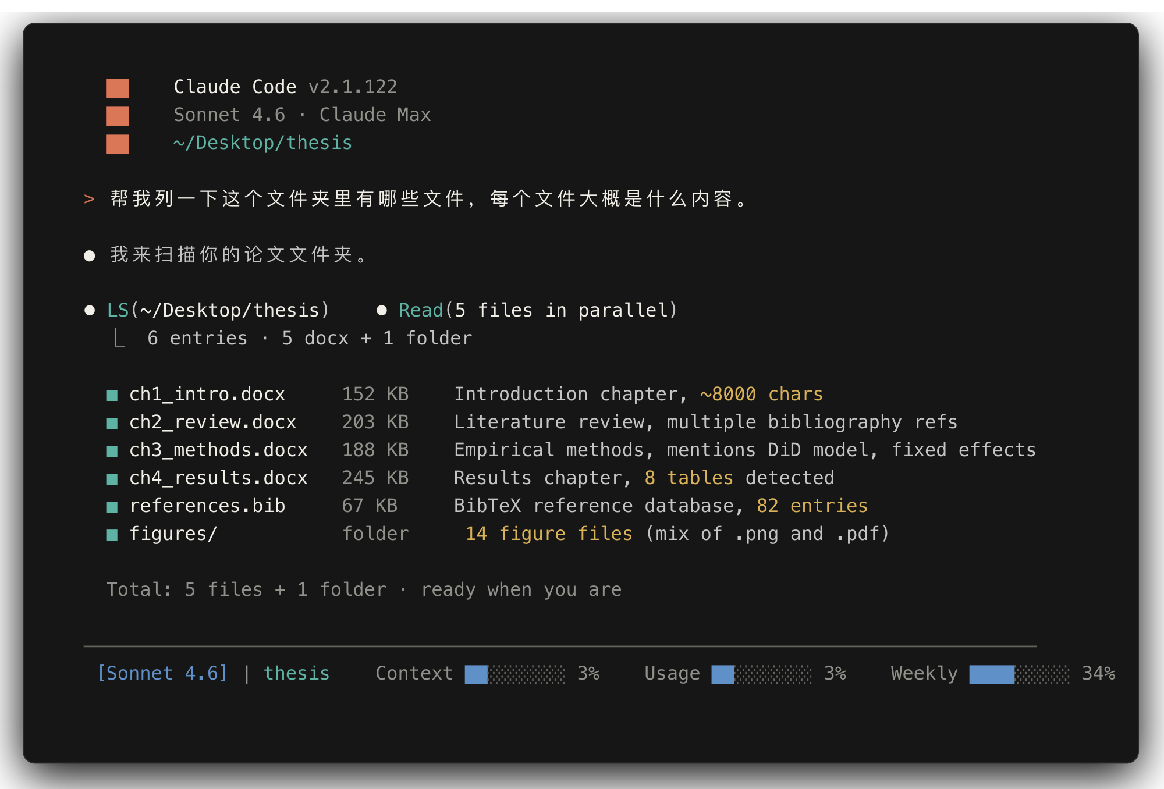The image size is (1164, 789).
Task: Select the file name ch4_results.docx
Action: 218,478
